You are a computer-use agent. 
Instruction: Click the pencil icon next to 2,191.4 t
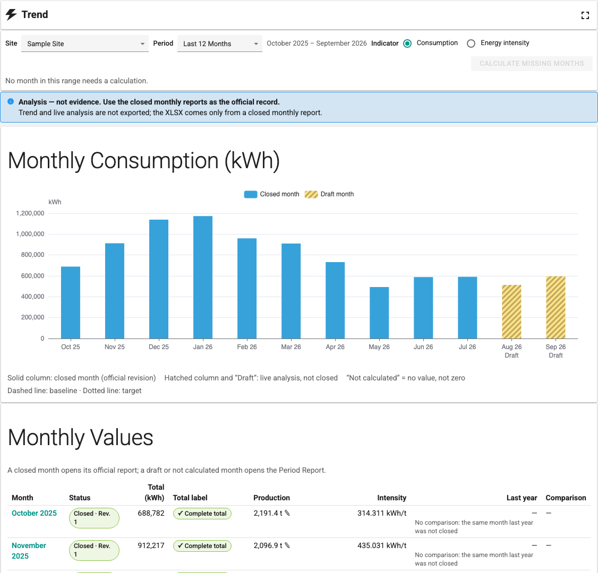click(287, 513)
